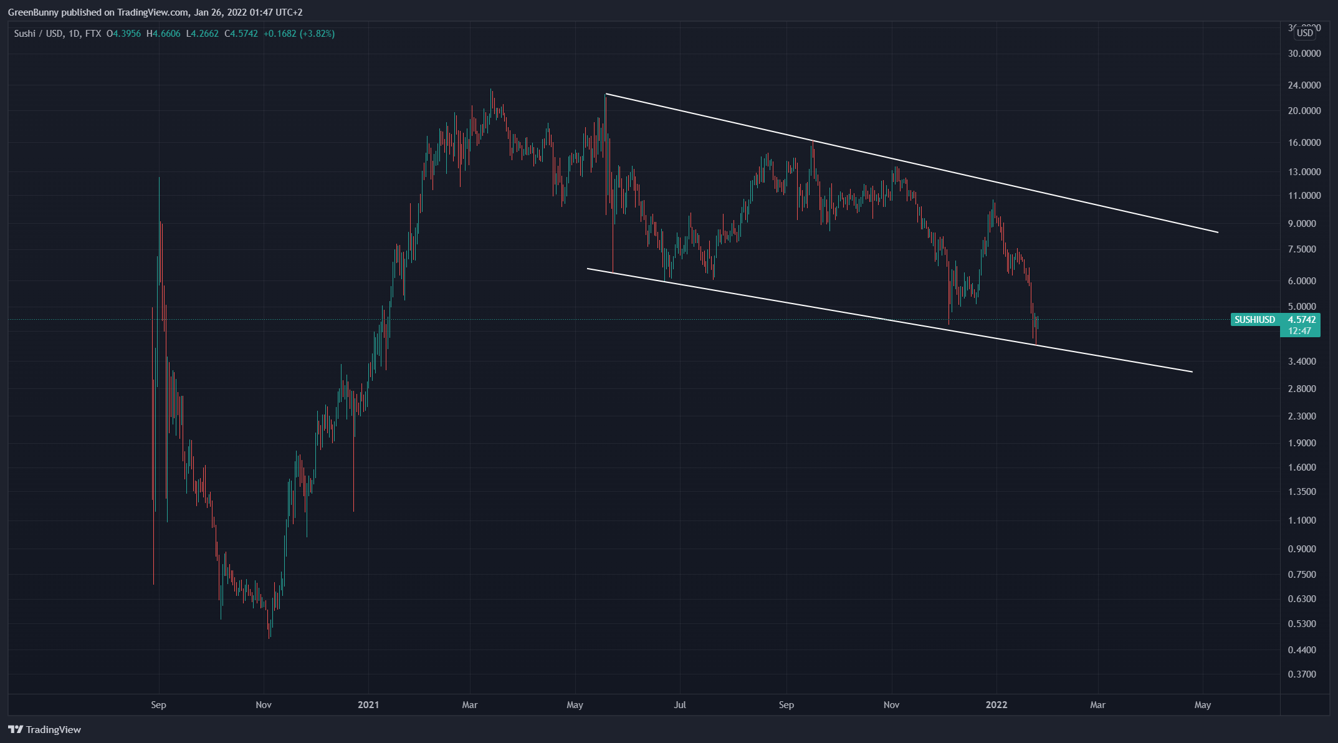Click the Sep label at left of time axis

(159, 705)
